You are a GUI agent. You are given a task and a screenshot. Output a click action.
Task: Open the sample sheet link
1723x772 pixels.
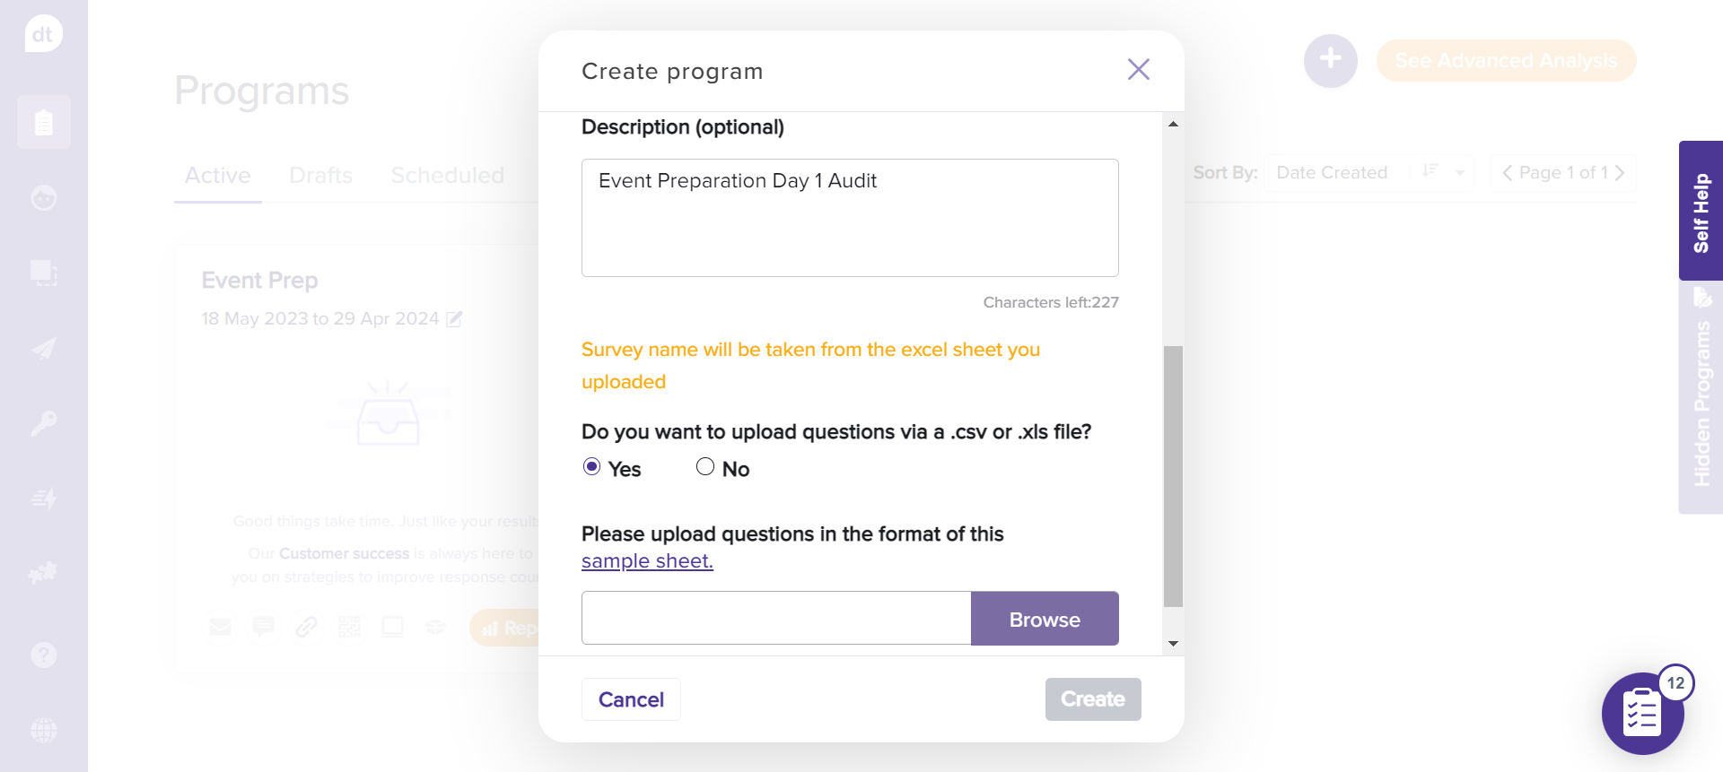pyautogui.click(x=647, y=561)
